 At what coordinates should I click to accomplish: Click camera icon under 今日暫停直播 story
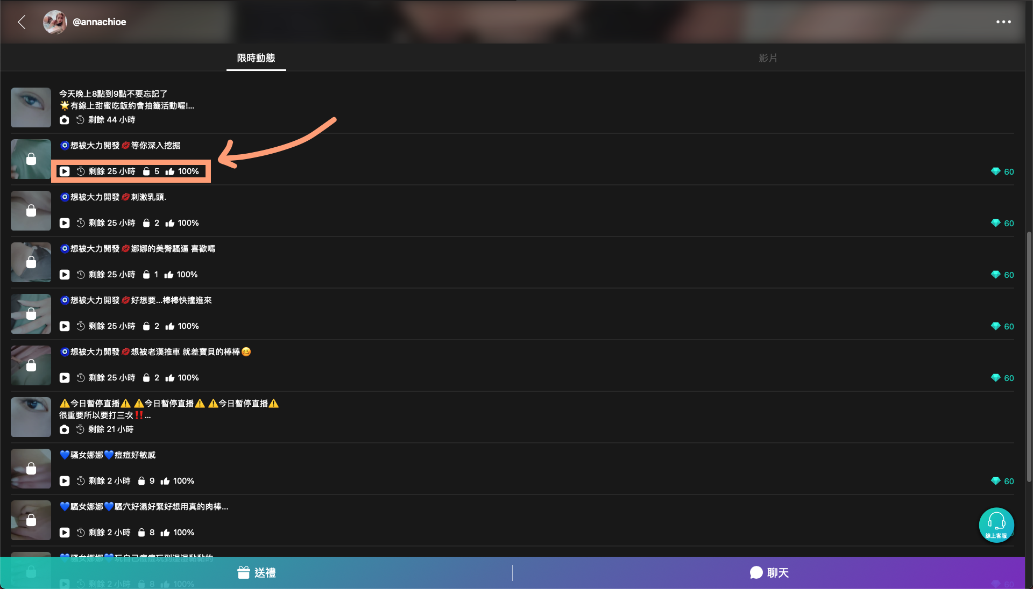click(65, 429)
